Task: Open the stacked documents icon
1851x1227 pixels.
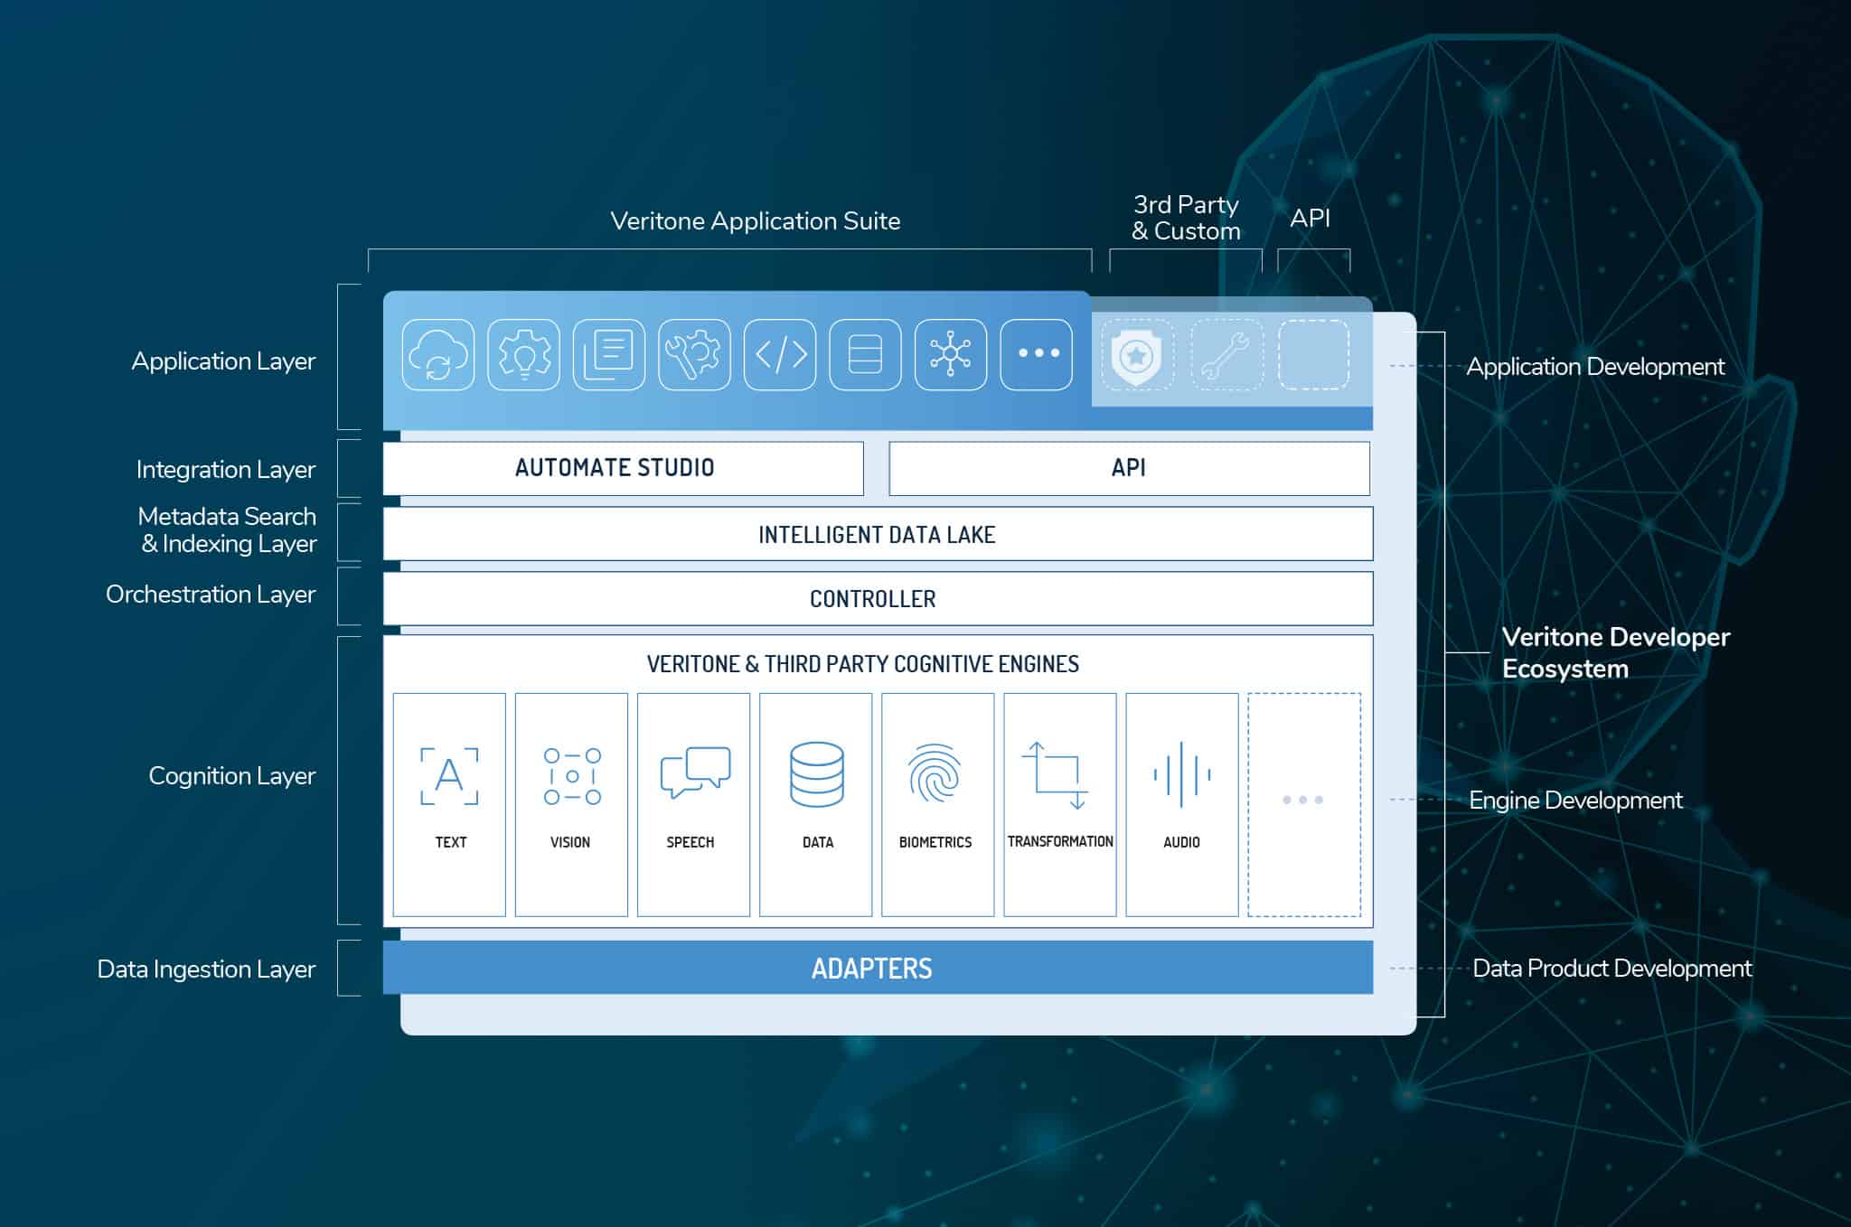Action: [x=609, y=354]
